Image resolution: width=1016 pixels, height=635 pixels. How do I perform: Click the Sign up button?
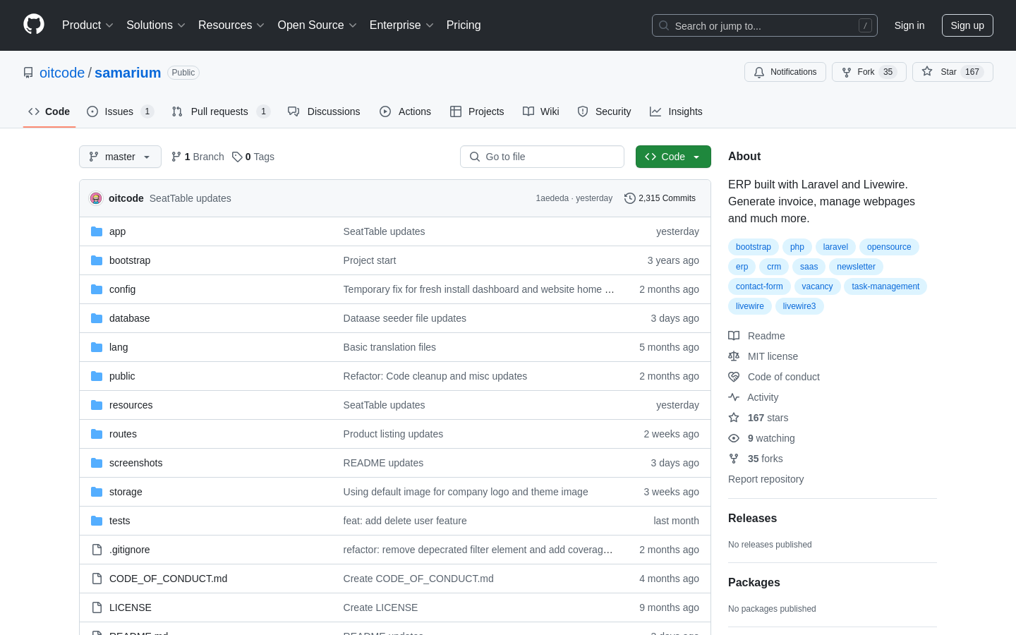coord(967,25)
